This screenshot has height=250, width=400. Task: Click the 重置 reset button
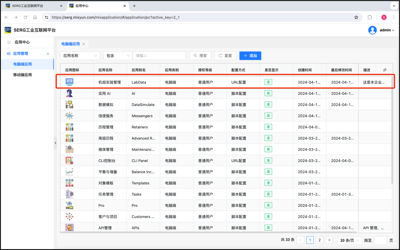tap(225, 56)
